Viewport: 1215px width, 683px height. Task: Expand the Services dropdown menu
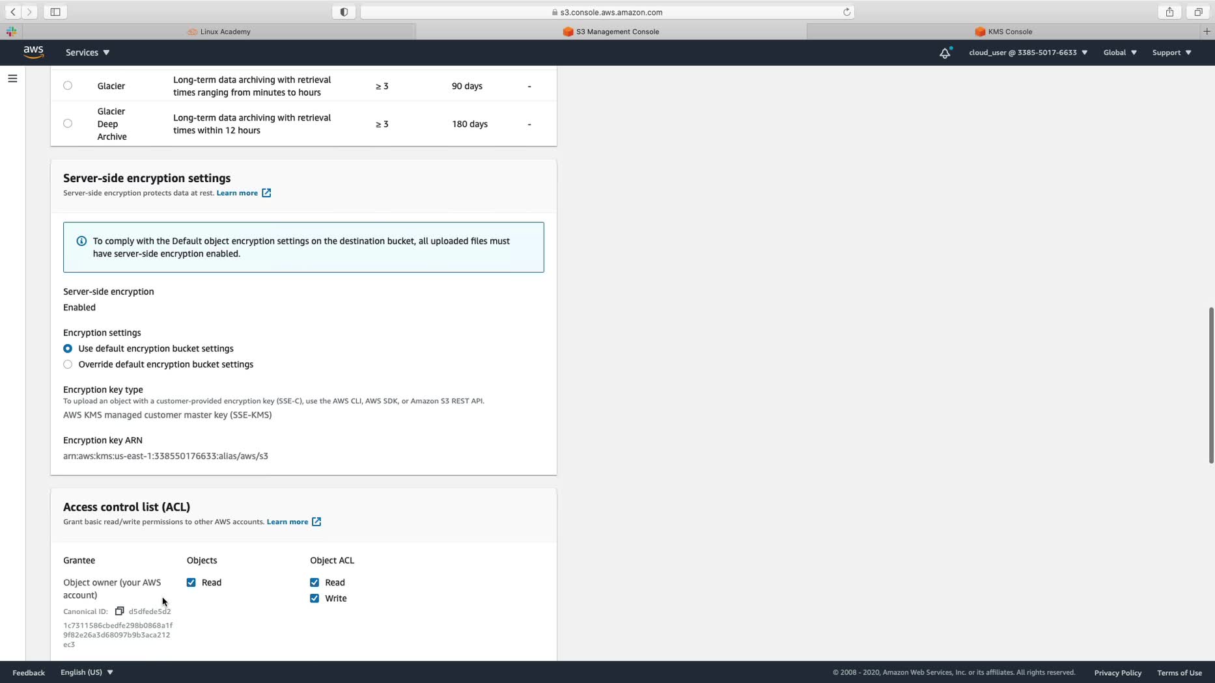87,53
